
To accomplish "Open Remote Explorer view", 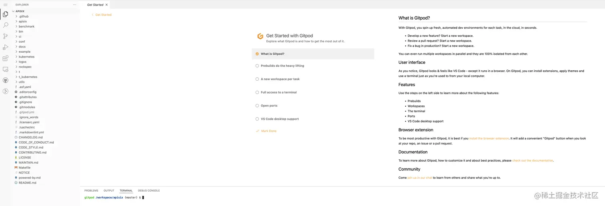I will click(x=6, y=69).
